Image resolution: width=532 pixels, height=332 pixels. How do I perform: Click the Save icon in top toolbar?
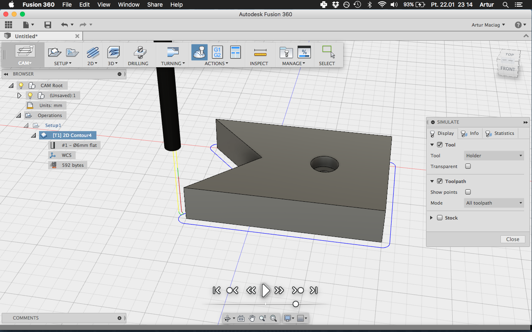(48, 25)
